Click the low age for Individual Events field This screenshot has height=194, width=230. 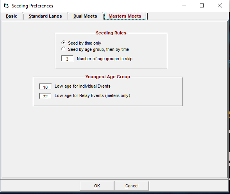click(45, 87)
